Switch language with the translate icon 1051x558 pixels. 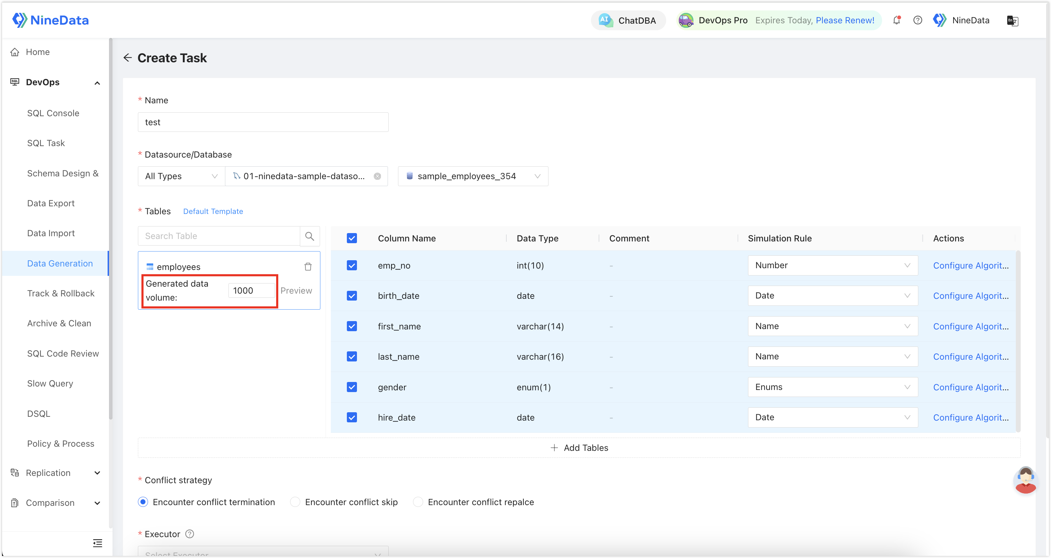[1012, 21]
